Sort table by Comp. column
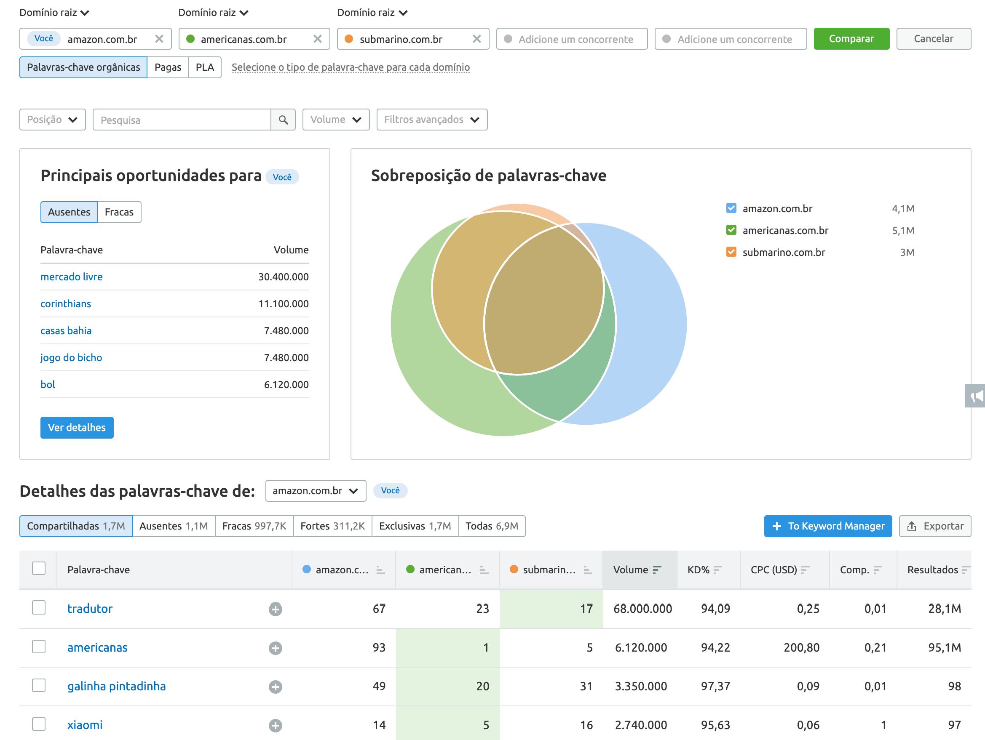985x740 pixels. (863, 570)
